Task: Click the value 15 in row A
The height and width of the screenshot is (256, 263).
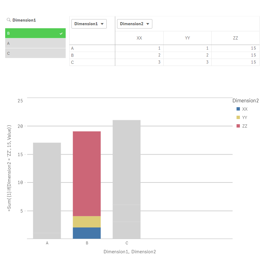Action: coord(254,48)
